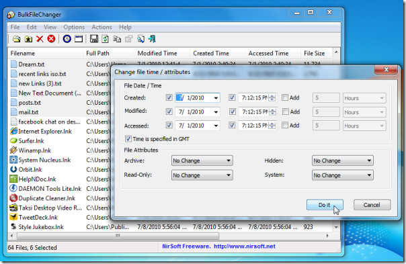Click the vertical scrollbar down arrow in the file list
Viewport: 406px width, 264px height.
pos(336,227)
